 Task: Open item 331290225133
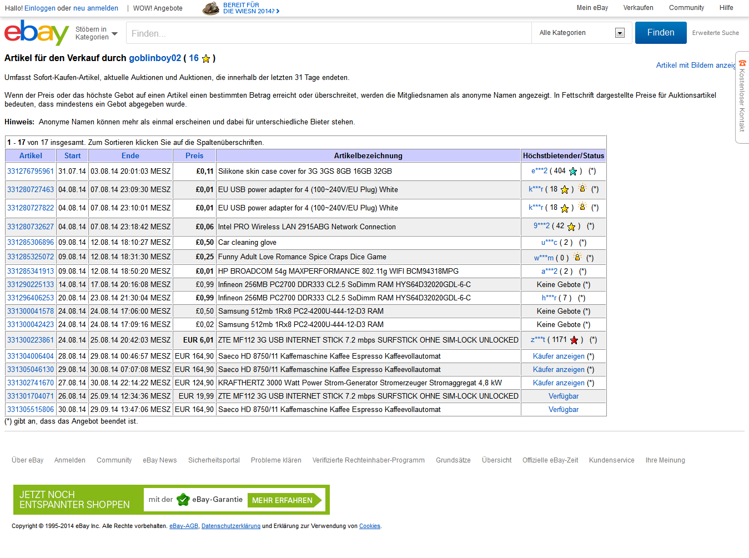[31, 285]
